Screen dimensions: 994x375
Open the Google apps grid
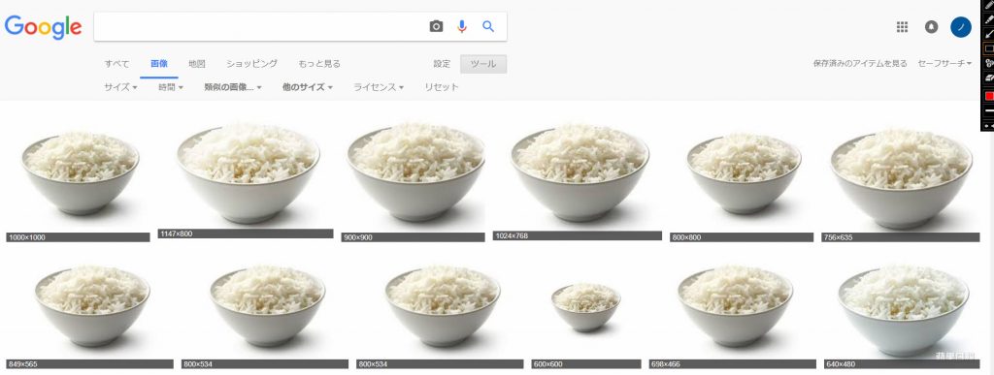(x=902, y=26)
